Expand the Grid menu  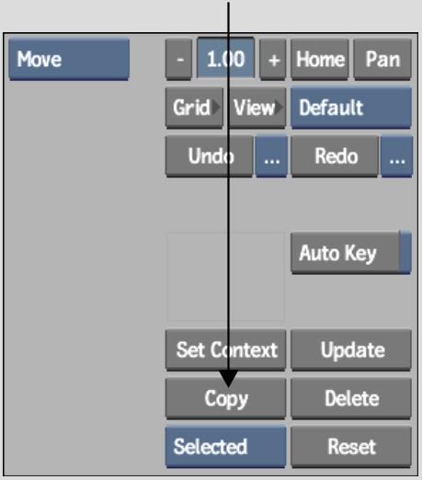pyautogui.click(x=194, y=108)
